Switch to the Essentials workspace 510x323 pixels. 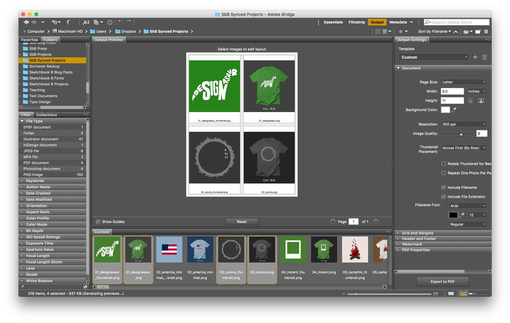tap(333, 22)
